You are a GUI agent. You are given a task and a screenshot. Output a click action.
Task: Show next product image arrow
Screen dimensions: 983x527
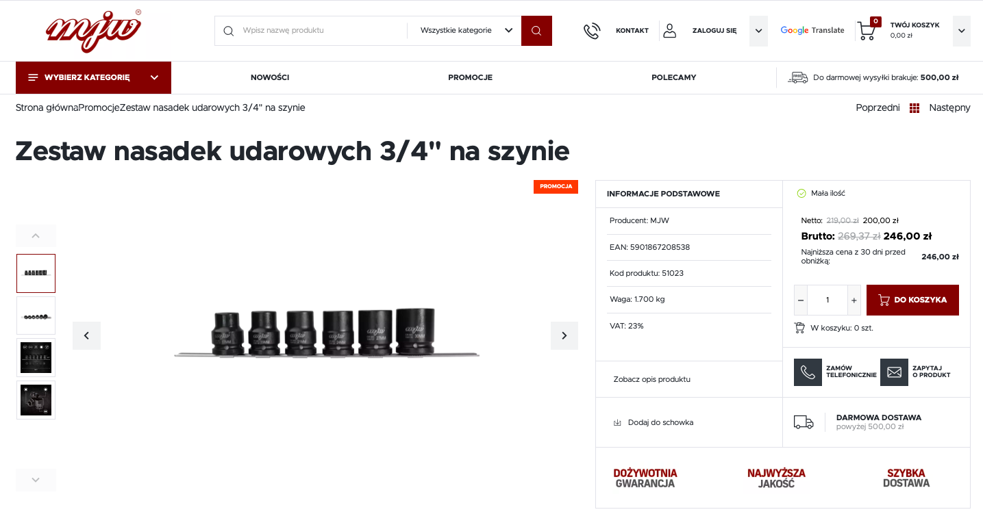click(564, 335)
